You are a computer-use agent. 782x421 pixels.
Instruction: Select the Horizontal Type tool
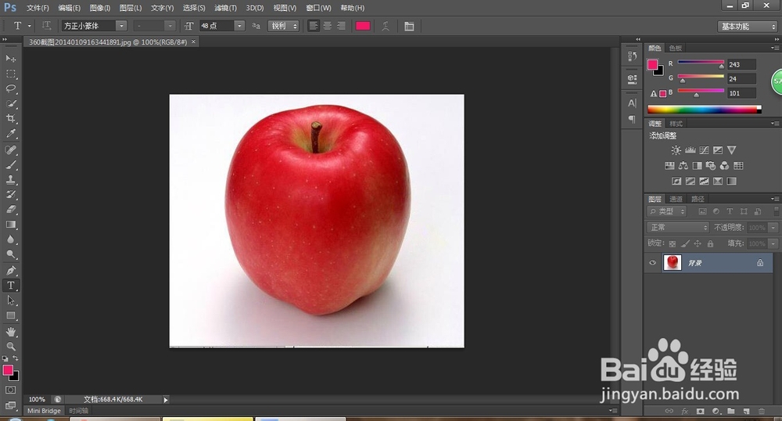(x=10, y=286)
